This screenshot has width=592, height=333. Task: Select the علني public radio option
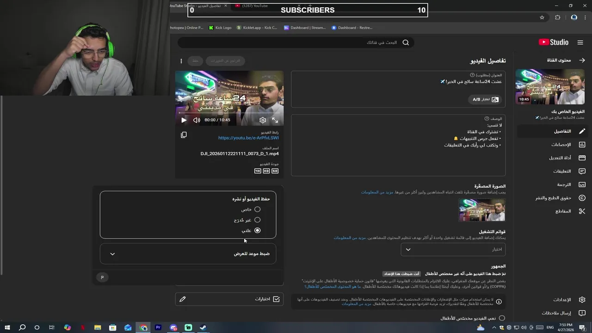[257, 230]
